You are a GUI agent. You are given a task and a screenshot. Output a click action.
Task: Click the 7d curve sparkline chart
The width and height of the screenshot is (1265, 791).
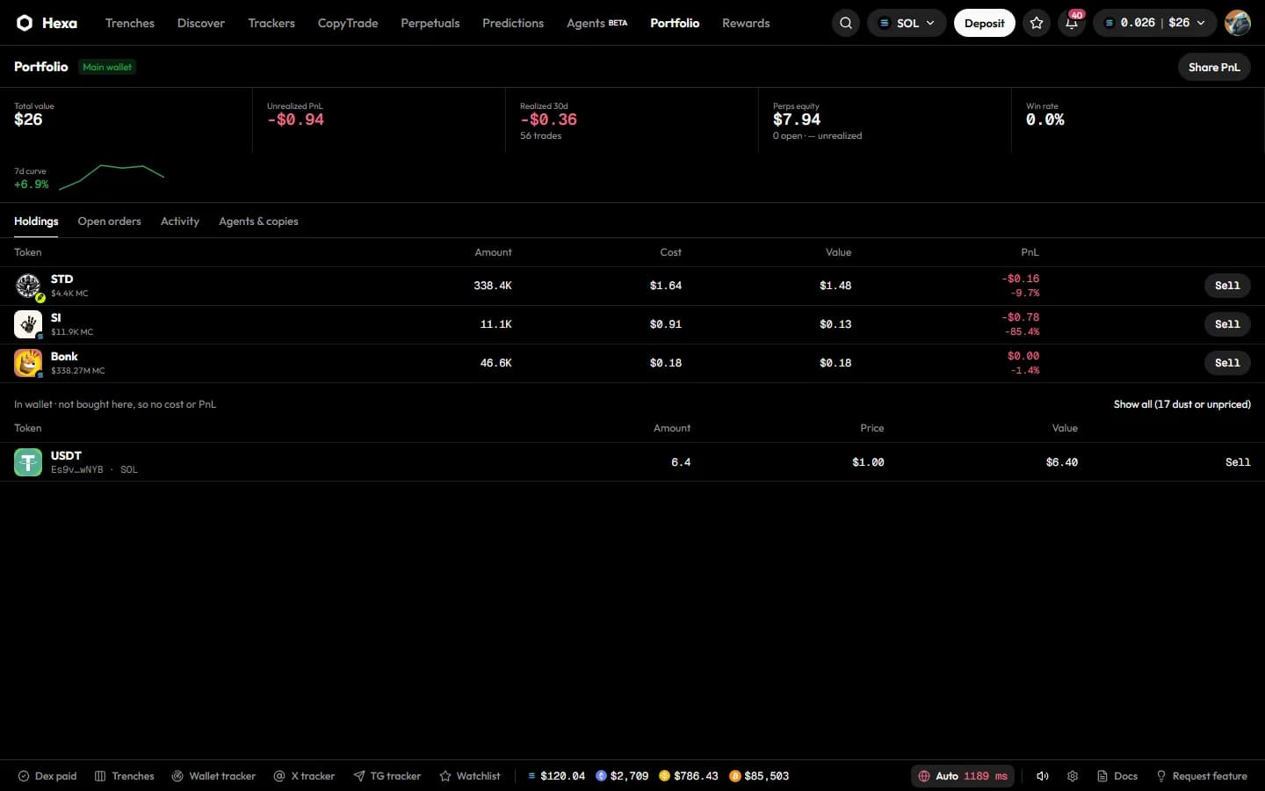112,177
